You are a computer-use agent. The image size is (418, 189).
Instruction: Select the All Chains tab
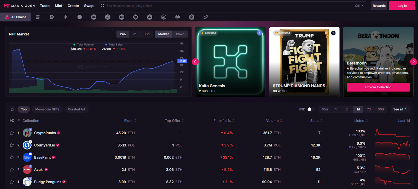(15, 17)
